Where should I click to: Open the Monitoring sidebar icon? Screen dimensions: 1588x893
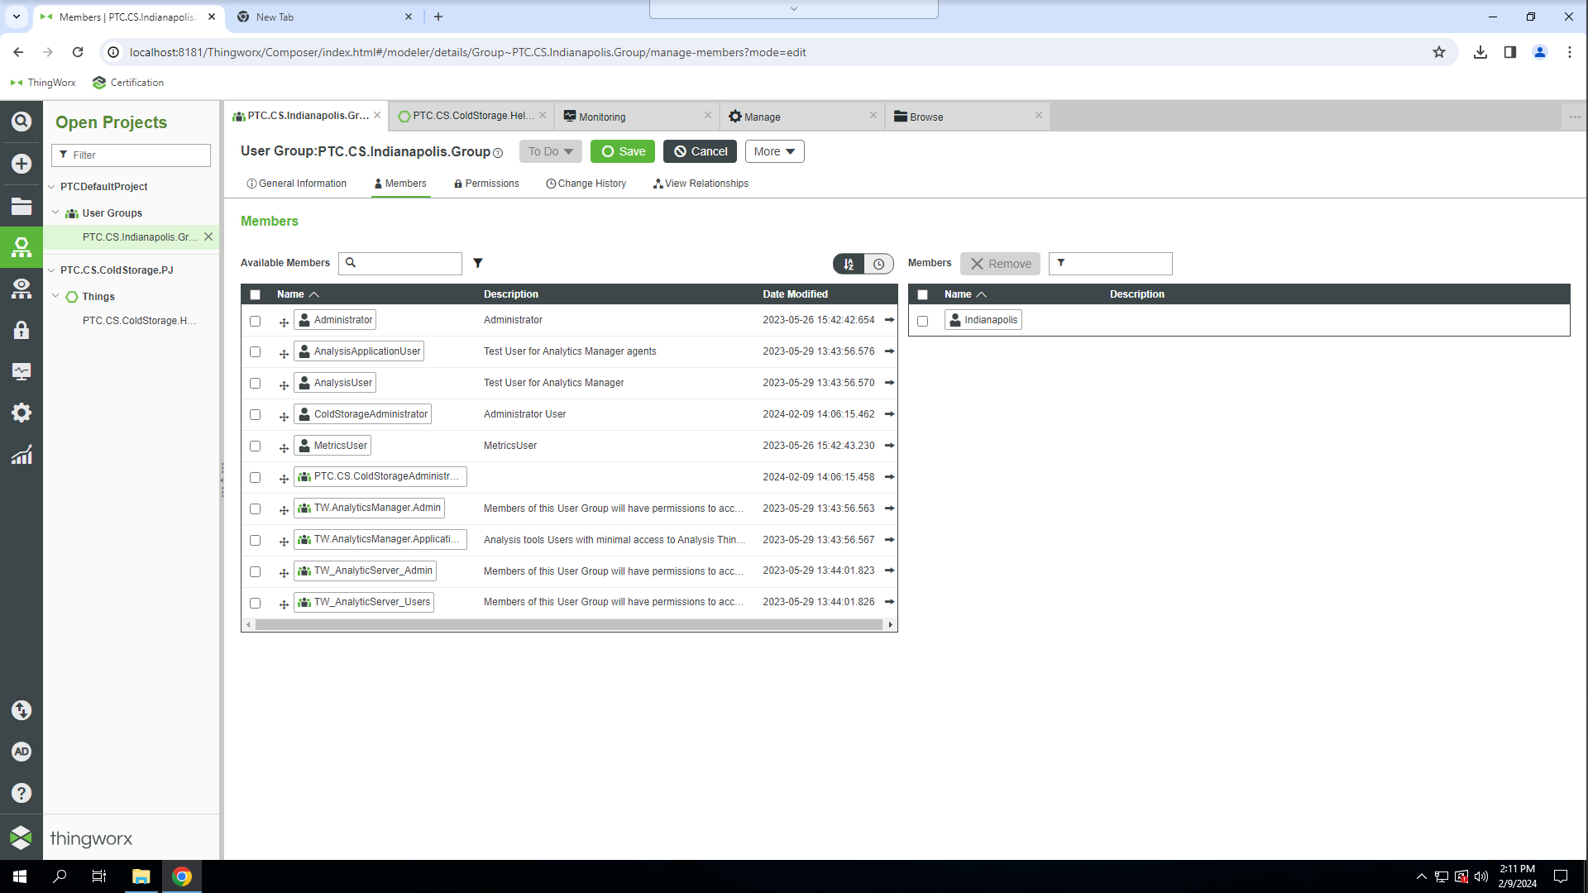point(22,371)
